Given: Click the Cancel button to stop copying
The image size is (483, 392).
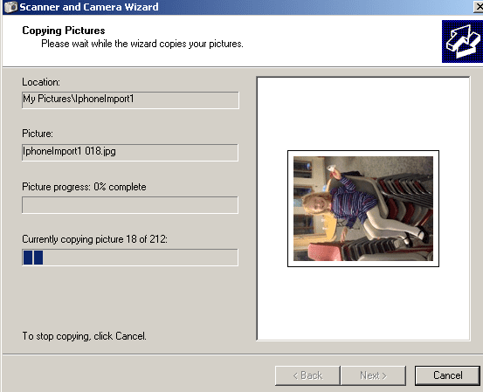Looking at the screenshot, I should tap(447, 375).
